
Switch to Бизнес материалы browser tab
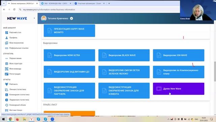pos(23,3)
